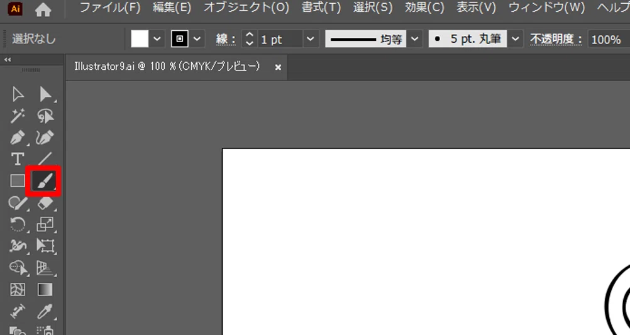This screenshot has height=335, width=630.
Task: Open the 5 pt. 丸筆 brush definition
Action: 468,39
